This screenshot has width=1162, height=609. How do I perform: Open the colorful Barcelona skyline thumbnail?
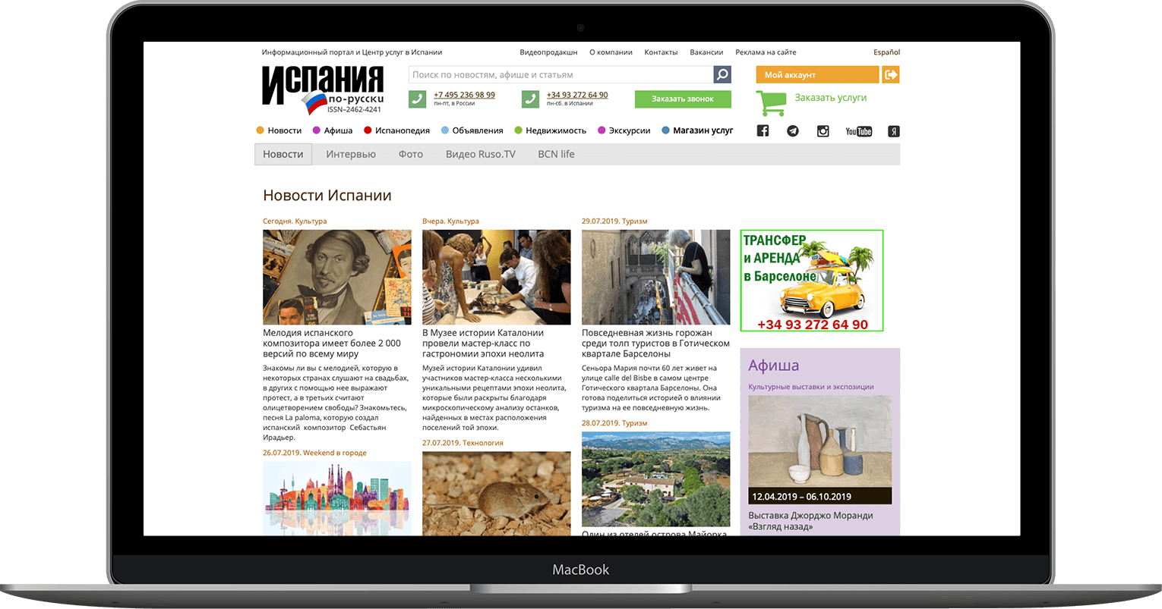coord(337,498)
